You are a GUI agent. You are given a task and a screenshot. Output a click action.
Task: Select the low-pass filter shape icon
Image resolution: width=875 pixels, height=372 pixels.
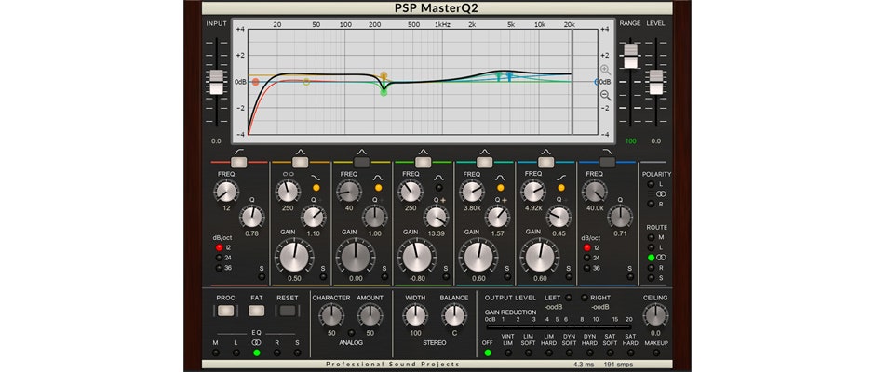coord(608,149)
